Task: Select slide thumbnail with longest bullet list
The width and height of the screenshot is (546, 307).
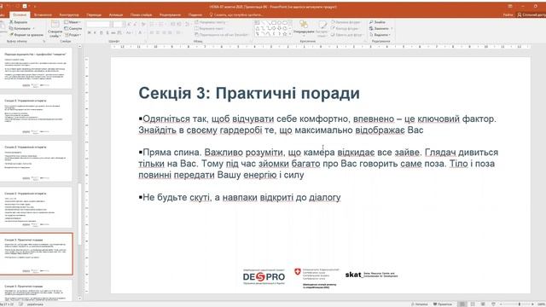Action: [36, 207]
